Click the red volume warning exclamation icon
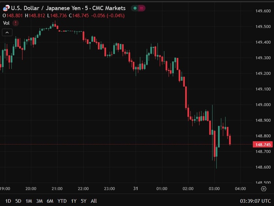Viewport: 274px width, 206px height. point(16,23)
